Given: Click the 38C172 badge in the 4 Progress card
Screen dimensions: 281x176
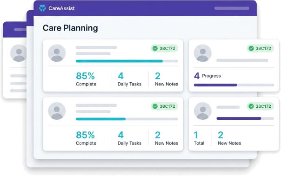Looking at the screenshot, I should click(261, 48).
